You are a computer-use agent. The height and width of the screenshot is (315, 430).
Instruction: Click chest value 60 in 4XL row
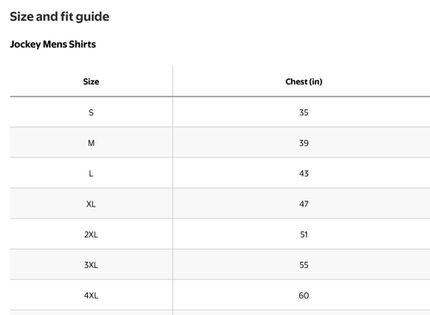(304, 295)
